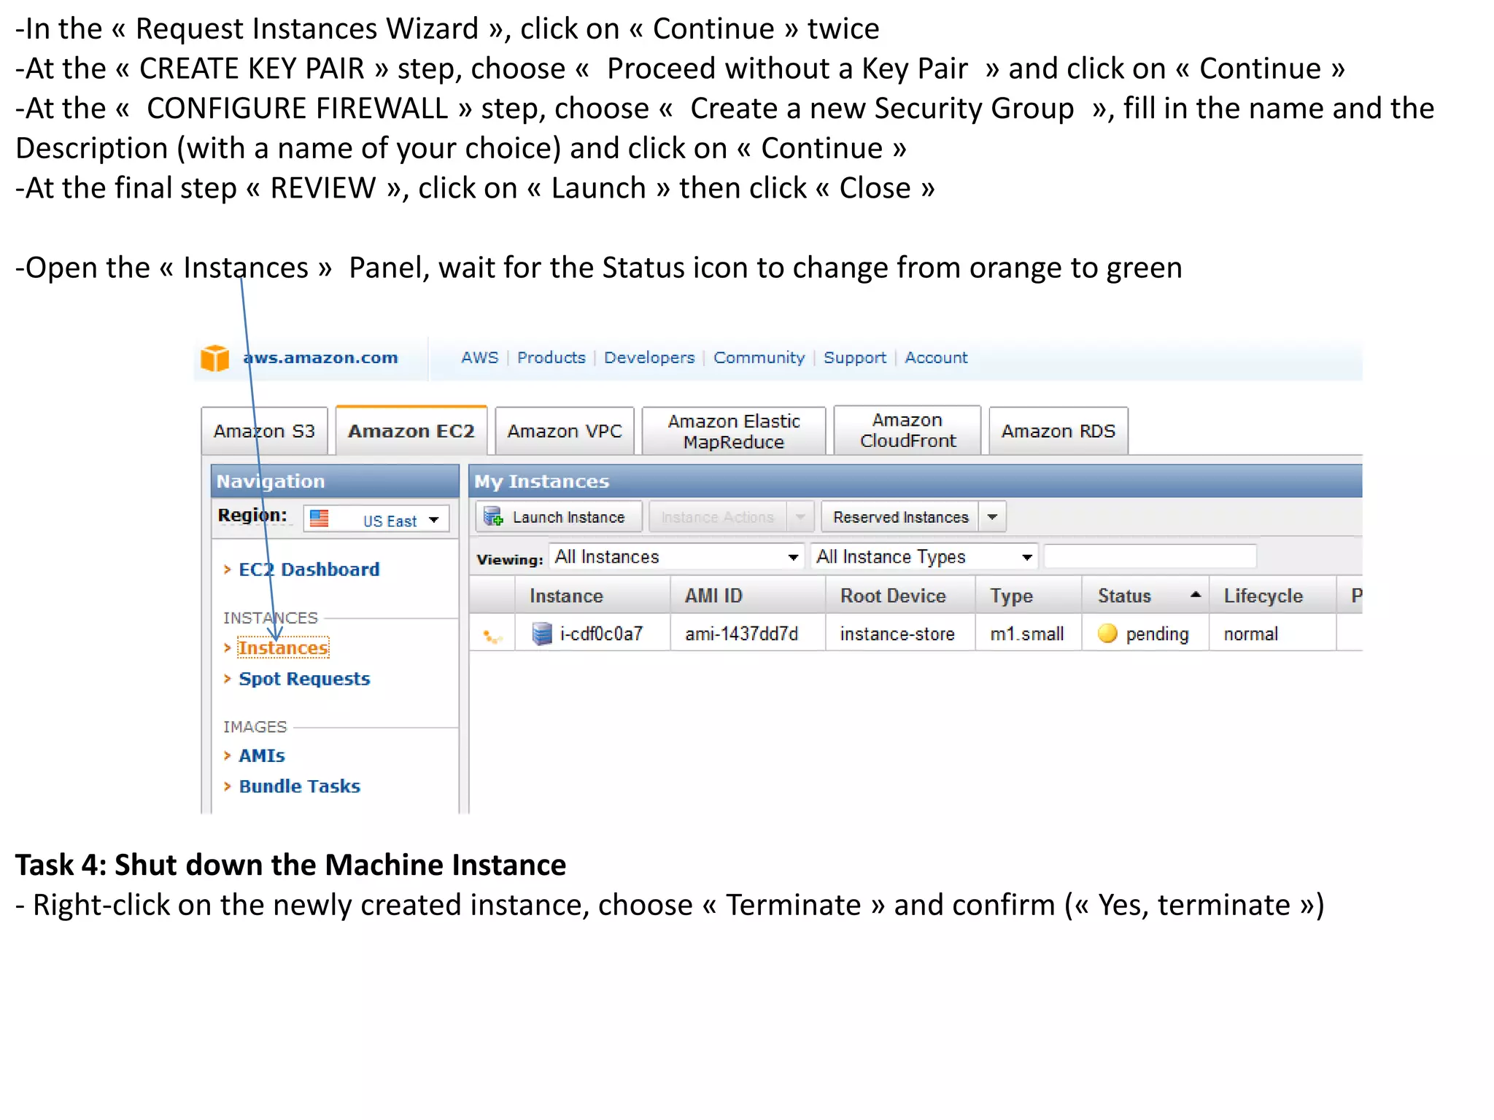Click the Launch Instance button
The image size is (1494, 1120).
click(x=559, y=516)
